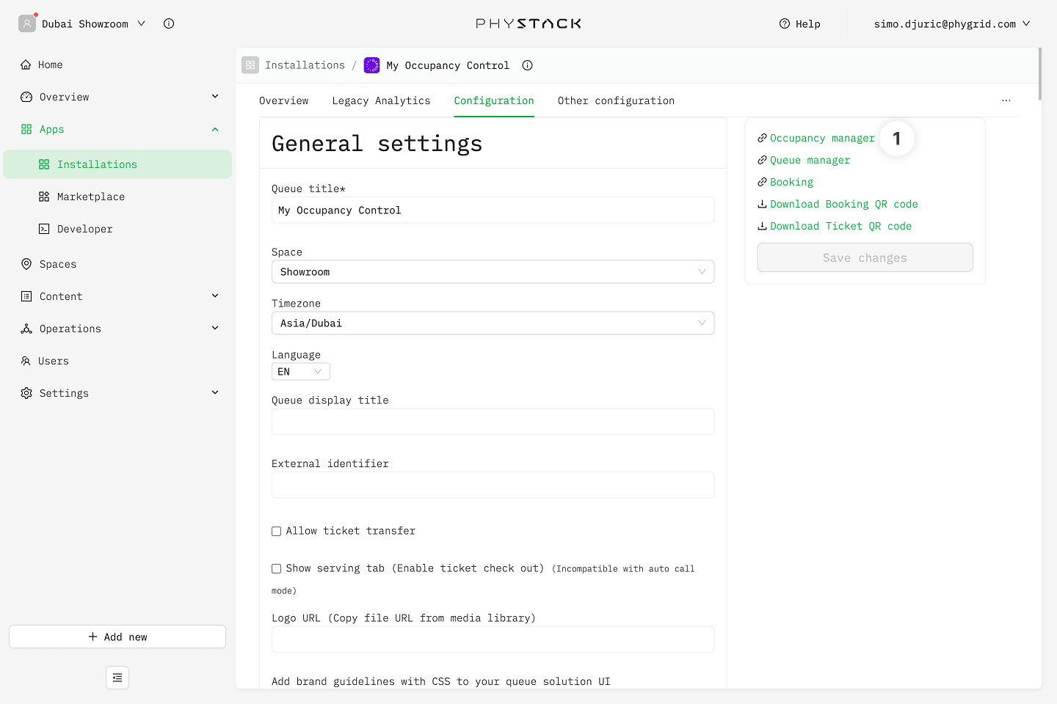Click the Queue display title input field
The image size is (1057, 704).
(493, 422)
